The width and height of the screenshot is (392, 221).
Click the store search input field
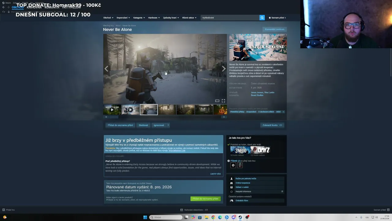pos(230,17)
